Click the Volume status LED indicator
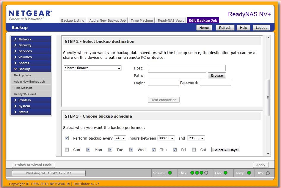The image size is (281, 188). point(170,173)
